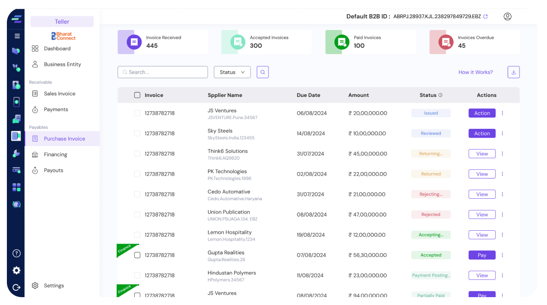
Task: Click Pay button for Gupta Realities
Action: tap(482, 255)
